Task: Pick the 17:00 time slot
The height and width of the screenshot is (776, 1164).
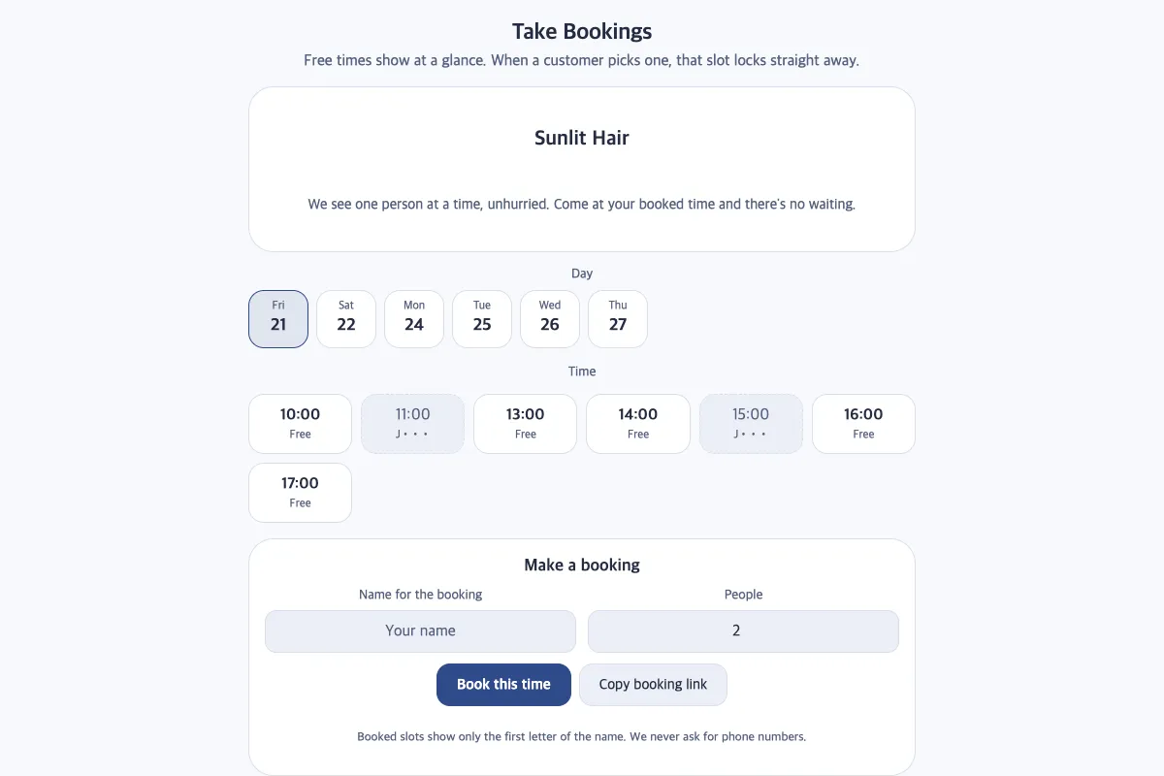Action: pos(301,493)
